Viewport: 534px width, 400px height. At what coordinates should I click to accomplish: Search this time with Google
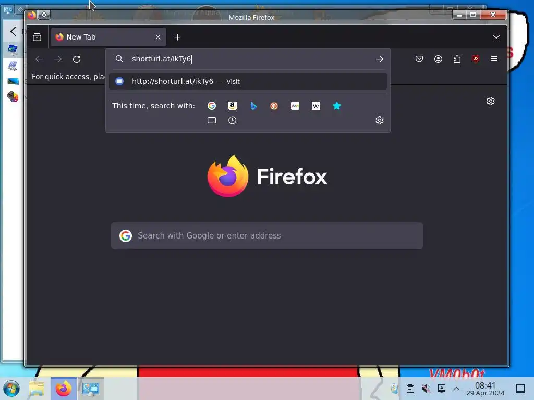coord(212,106)
